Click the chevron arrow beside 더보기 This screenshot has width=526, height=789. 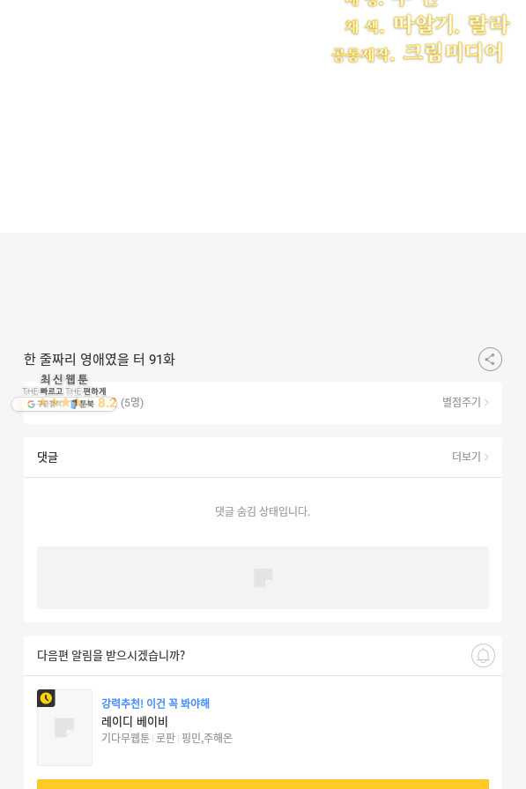click(x=486, y=457)
